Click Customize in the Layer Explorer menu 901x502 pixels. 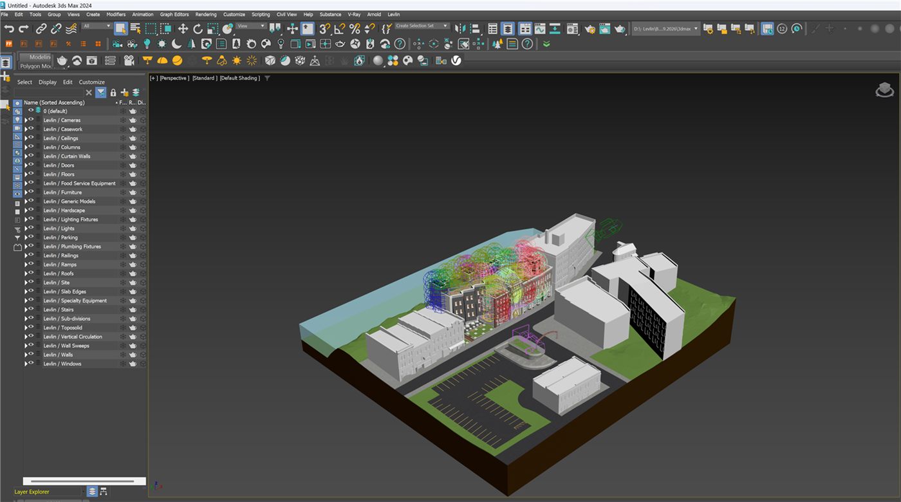(92, 82)
